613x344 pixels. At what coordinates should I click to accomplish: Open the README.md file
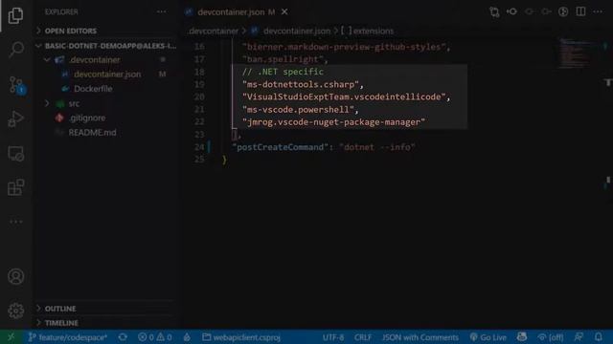pos(92,133)
